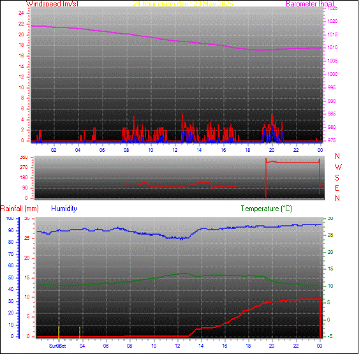Click the W compass direction label
The image size is (361, 354).
338,167
